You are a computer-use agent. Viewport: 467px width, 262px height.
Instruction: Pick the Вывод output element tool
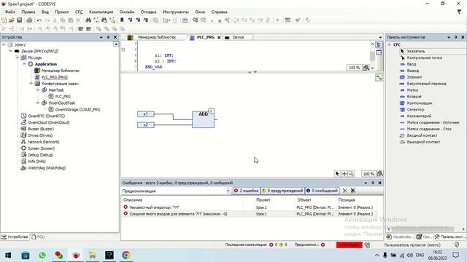(413, 71)
